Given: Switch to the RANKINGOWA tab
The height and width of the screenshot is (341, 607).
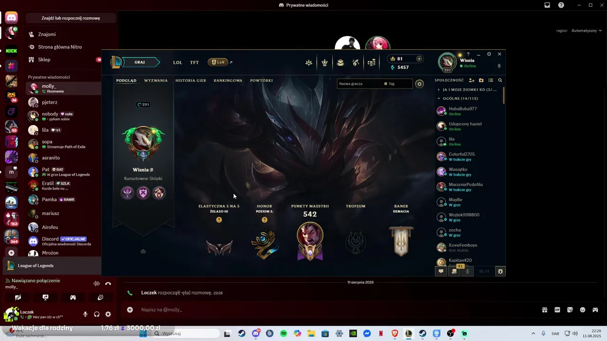Looking at the screenshot, I should point(228,81).
